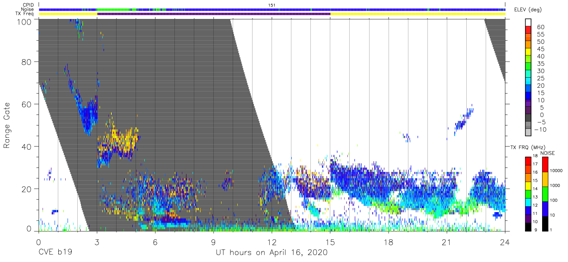The height and width of the screenshot is (262, 568).
Task: Select the black bottom segment of NOISE color bar
Action: pos(546,224)
